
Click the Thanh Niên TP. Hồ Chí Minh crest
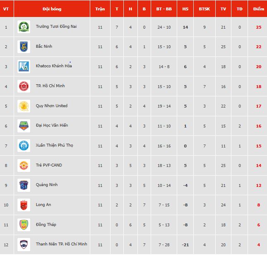tap(24, 244)
